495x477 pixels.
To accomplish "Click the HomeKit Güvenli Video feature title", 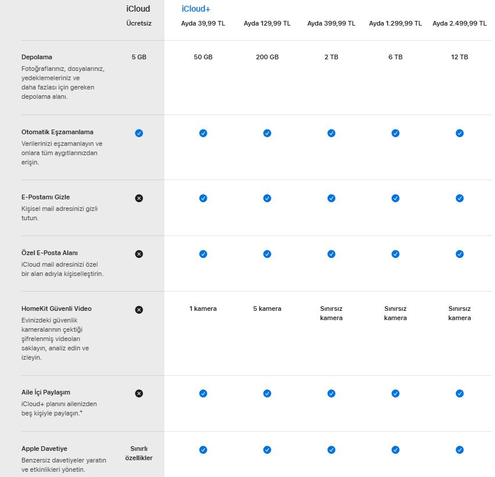I will point(56,309).
